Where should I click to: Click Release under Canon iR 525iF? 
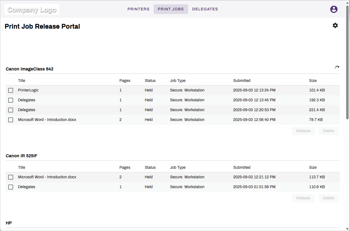303,198
